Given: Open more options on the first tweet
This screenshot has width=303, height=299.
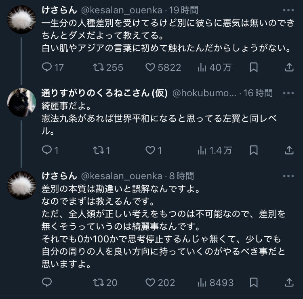Looking at the screenshot, I should 288,10.
